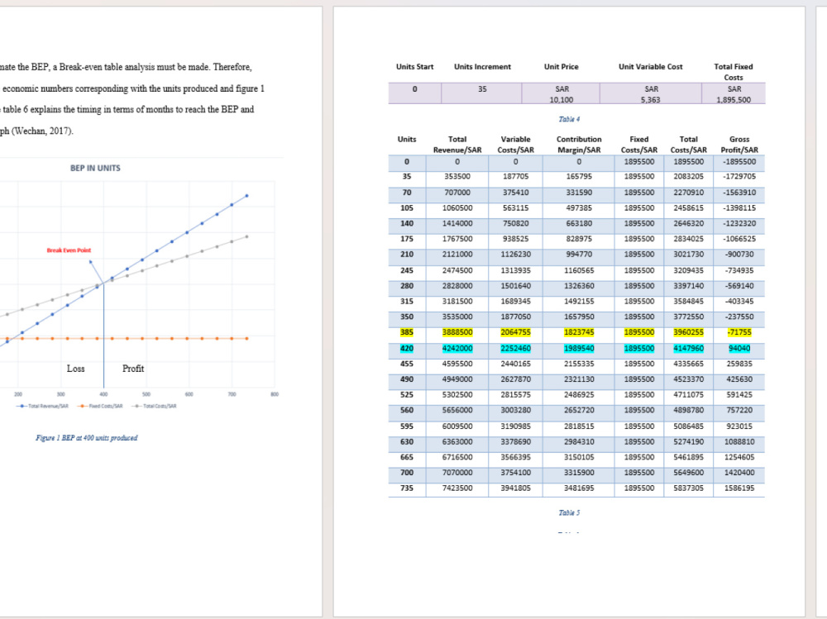Click the "SAR 5,363" variable cost cell

pyautogui.click(x=651, y=94)
